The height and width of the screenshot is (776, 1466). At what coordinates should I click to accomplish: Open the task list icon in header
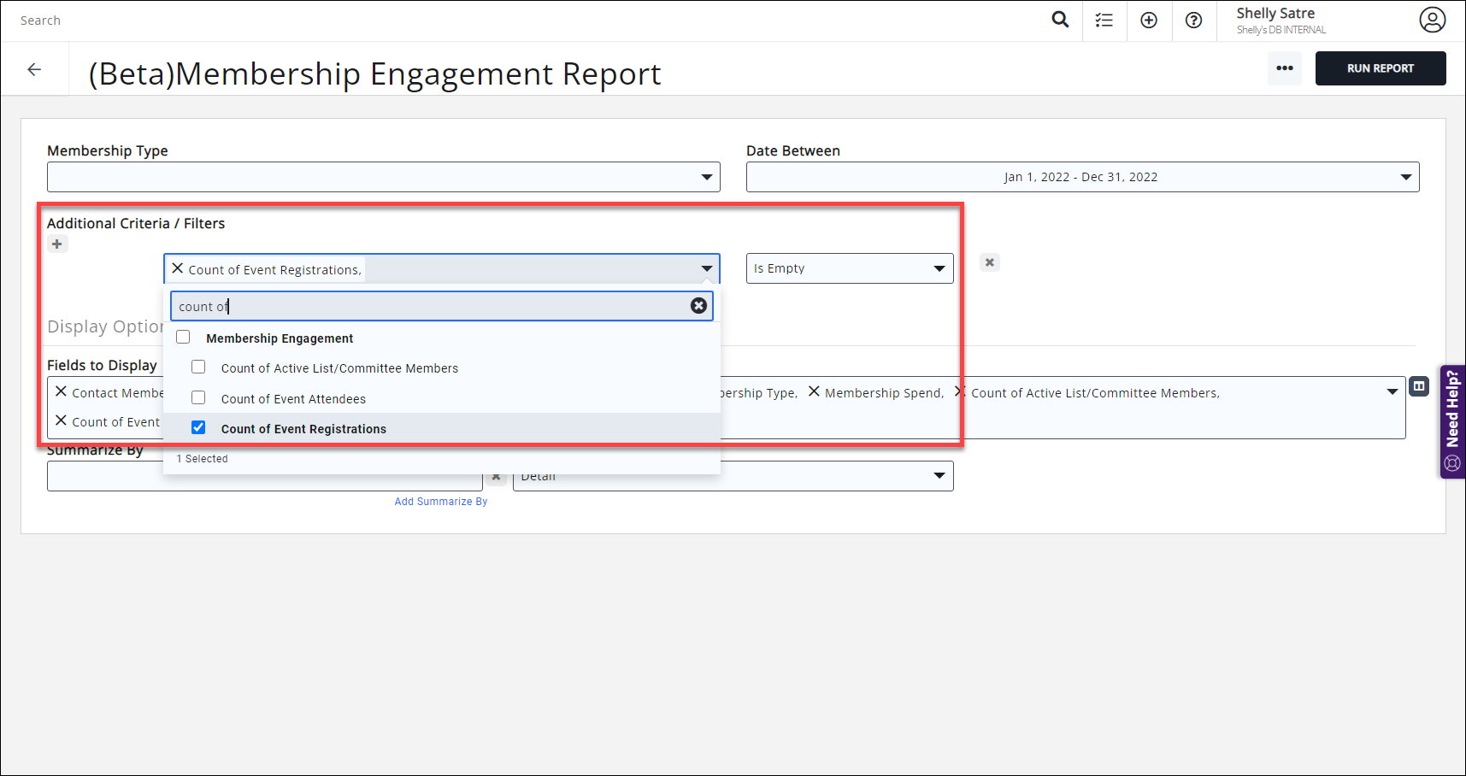pyautogui.click(x=1104, y=21)
